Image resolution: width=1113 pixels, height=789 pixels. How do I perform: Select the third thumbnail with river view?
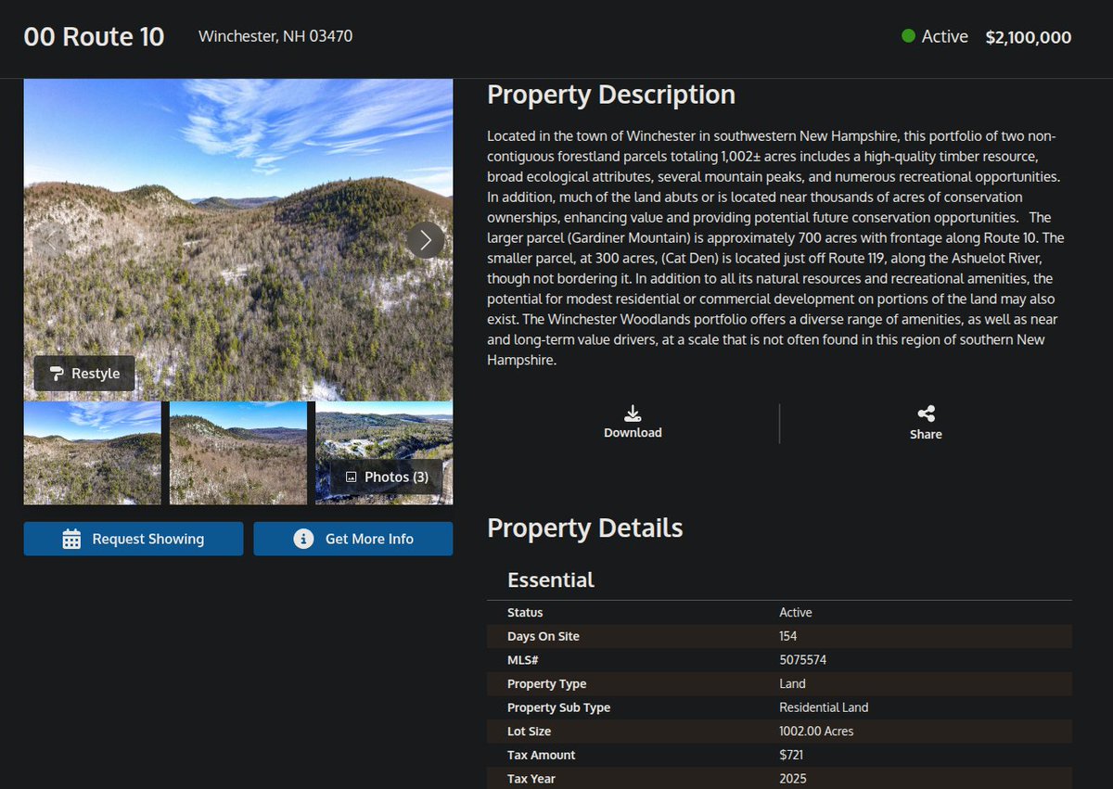click(x=384, y=453)
